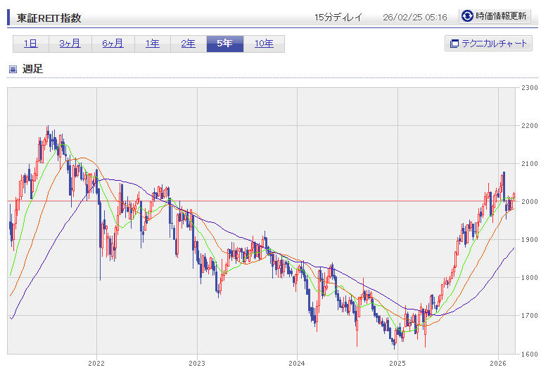This screenshot has width=541, height=370.
Task: Click the 2026 year axis label
Action: tap(498, 363)
